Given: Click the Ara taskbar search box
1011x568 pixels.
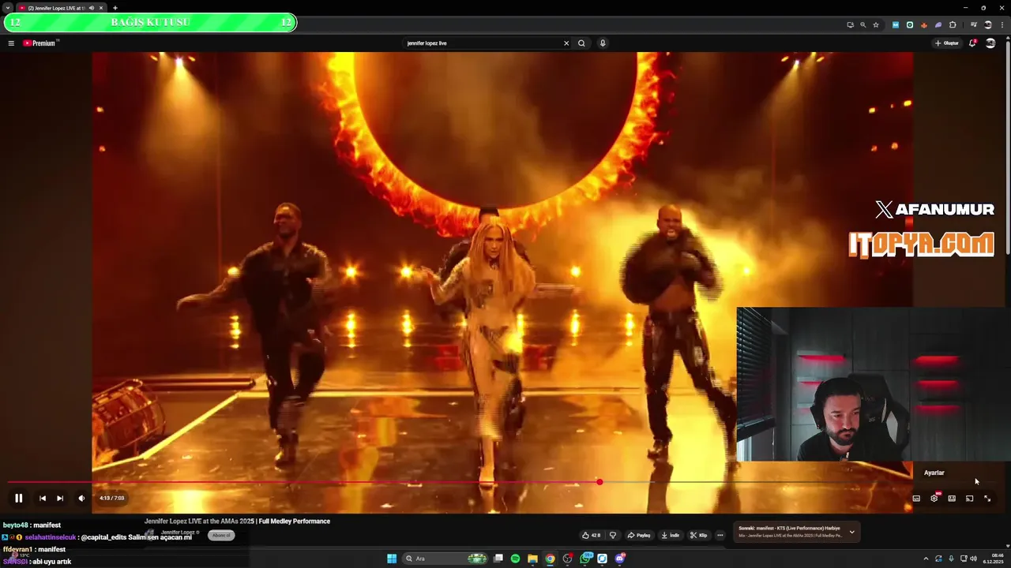Looking at the screenshot, I should pyautogui.click(x=445, y=559).
